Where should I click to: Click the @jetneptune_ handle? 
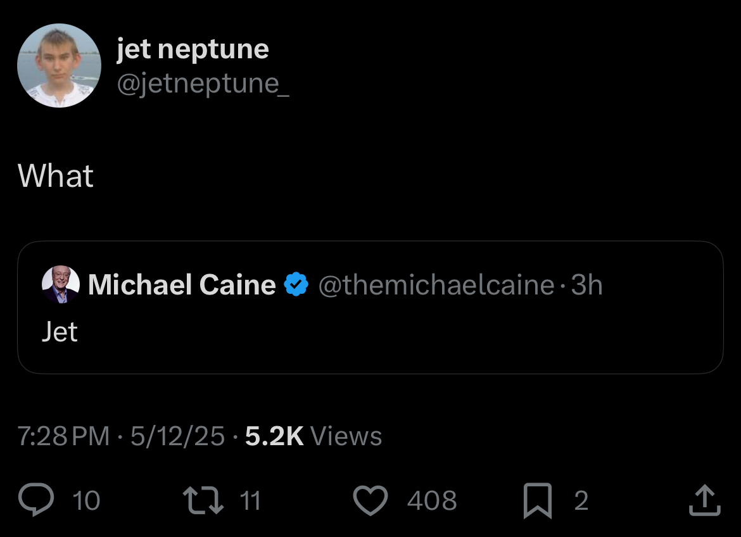point(203,84)
